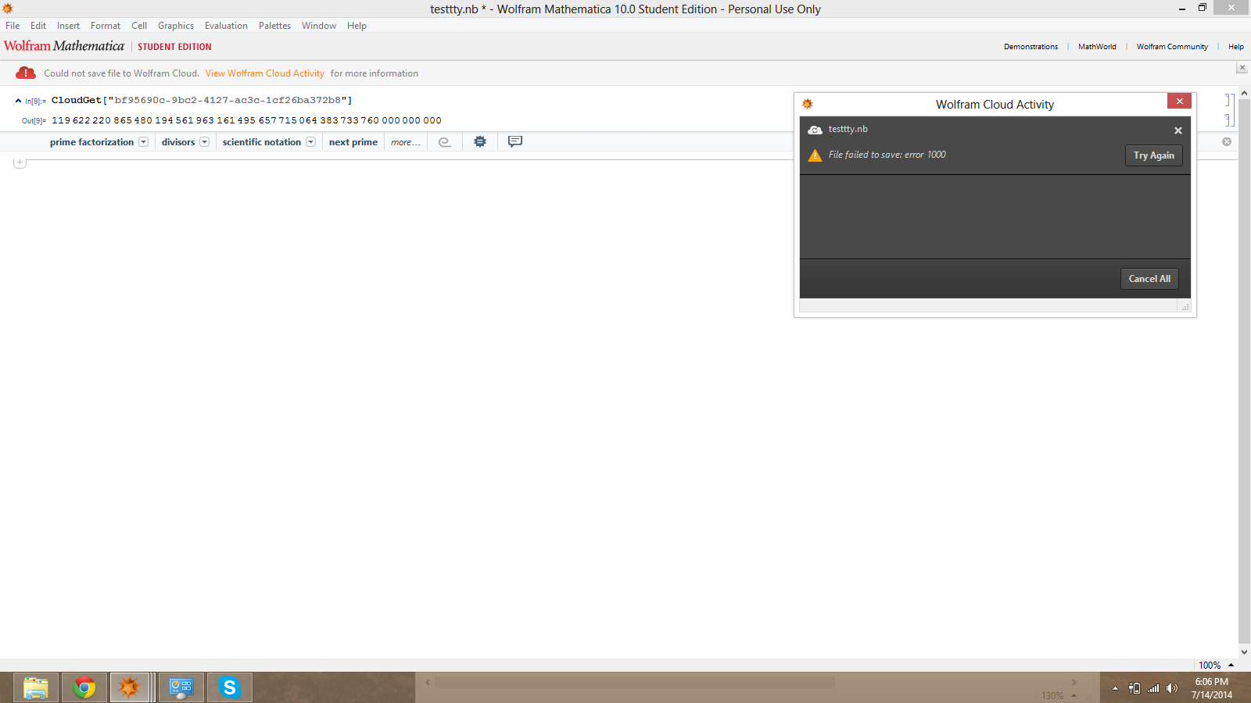Viewport: 1251px width, 703px height.
Task: Click the battery power tray icon
Action: point(1135,688)
